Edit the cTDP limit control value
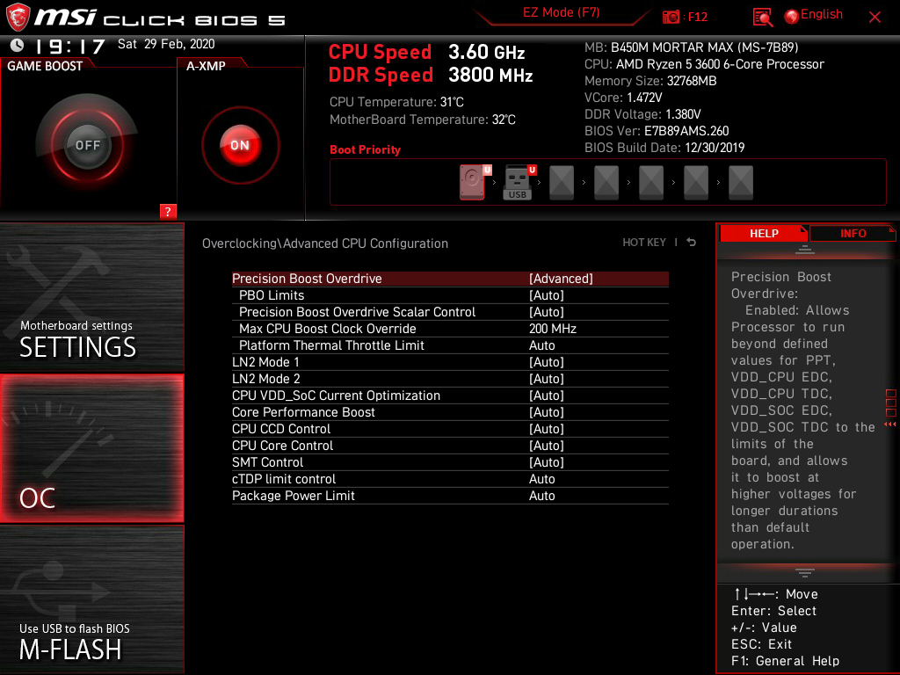Viewport: 900px width, 675px height. pos(450,478)
